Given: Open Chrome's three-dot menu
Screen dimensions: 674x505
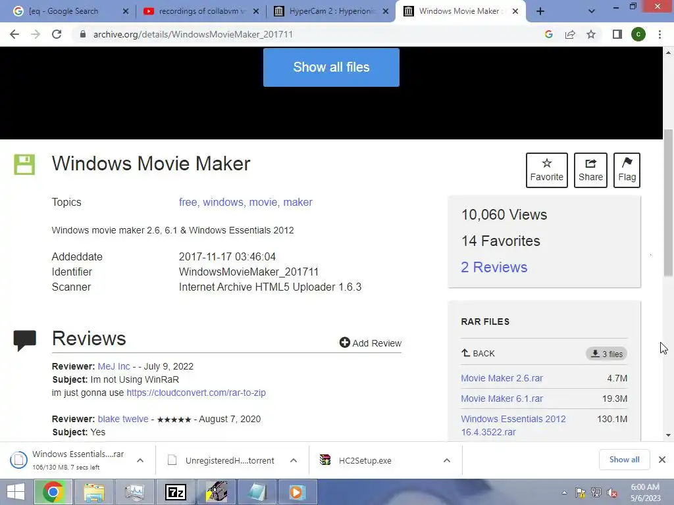Looking at the screenshot, I should [x=660, y=34].
